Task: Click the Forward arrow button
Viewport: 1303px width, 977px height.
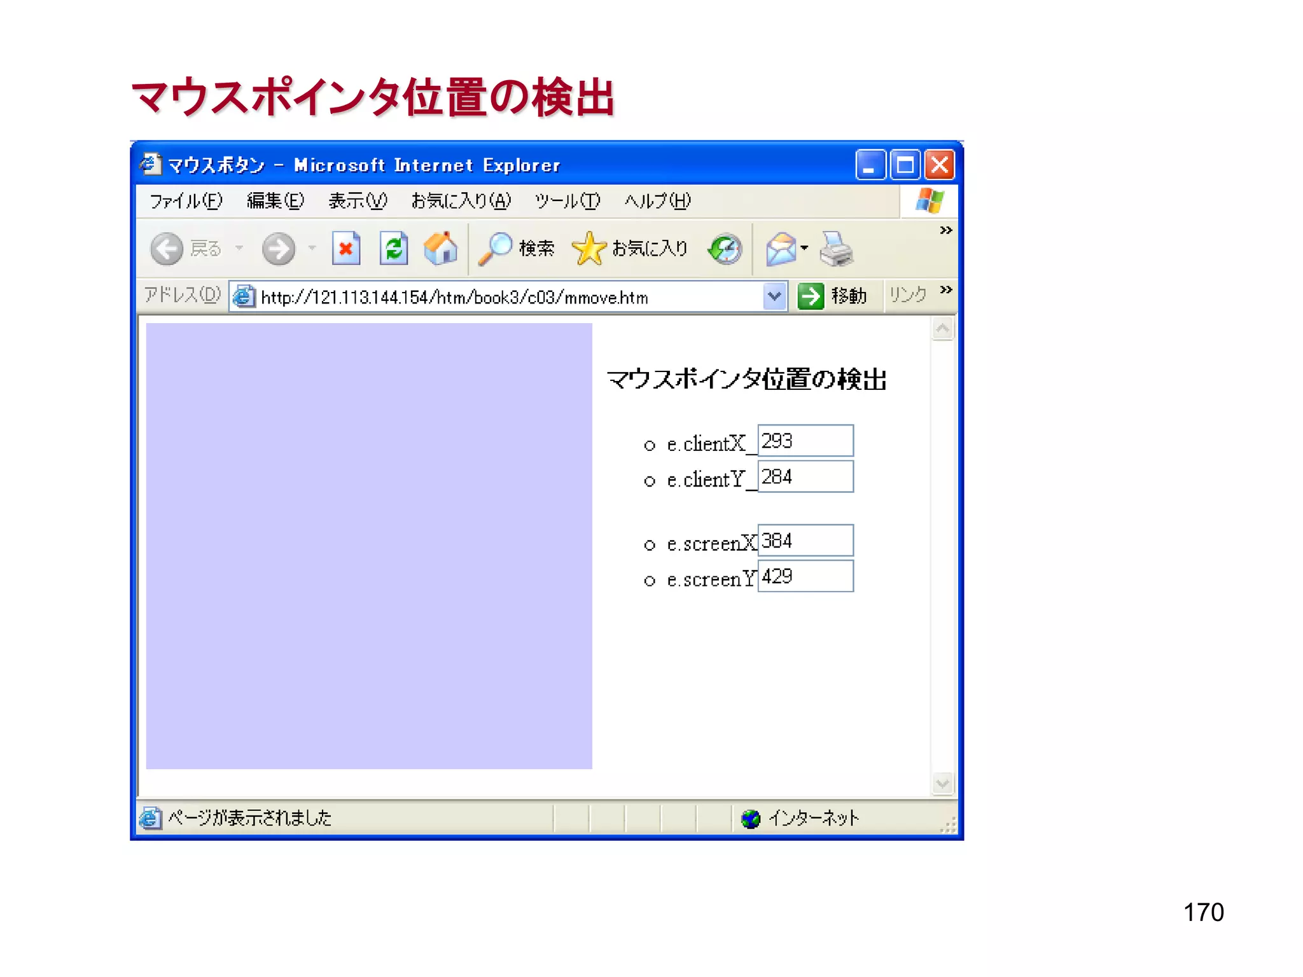Action: tap(279, 249)
